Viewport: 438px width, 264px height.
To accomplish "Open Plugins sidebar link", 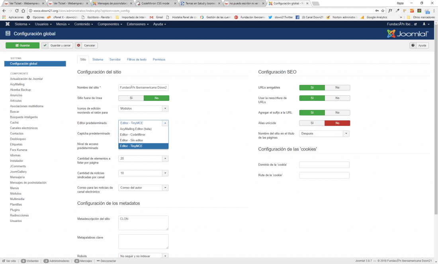I will (15, 210).
